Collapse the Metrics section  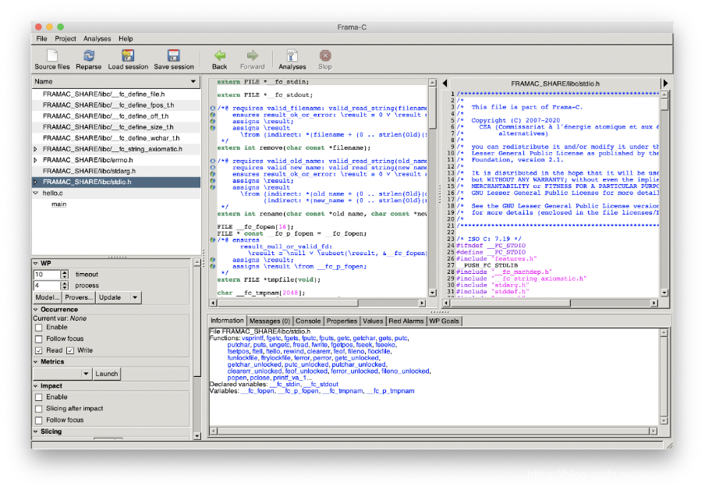[x=36, y=362]
